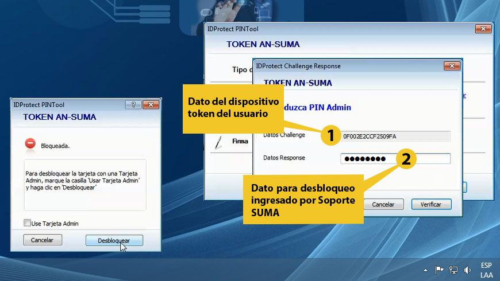Click the Desbloquear button
This screenshot has width=500, height=281.
tap(114, 241)
